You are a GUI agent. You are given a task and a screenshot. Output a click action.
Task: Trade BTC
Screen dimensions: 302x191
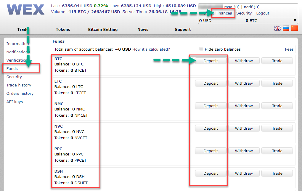tap(277, 61)
